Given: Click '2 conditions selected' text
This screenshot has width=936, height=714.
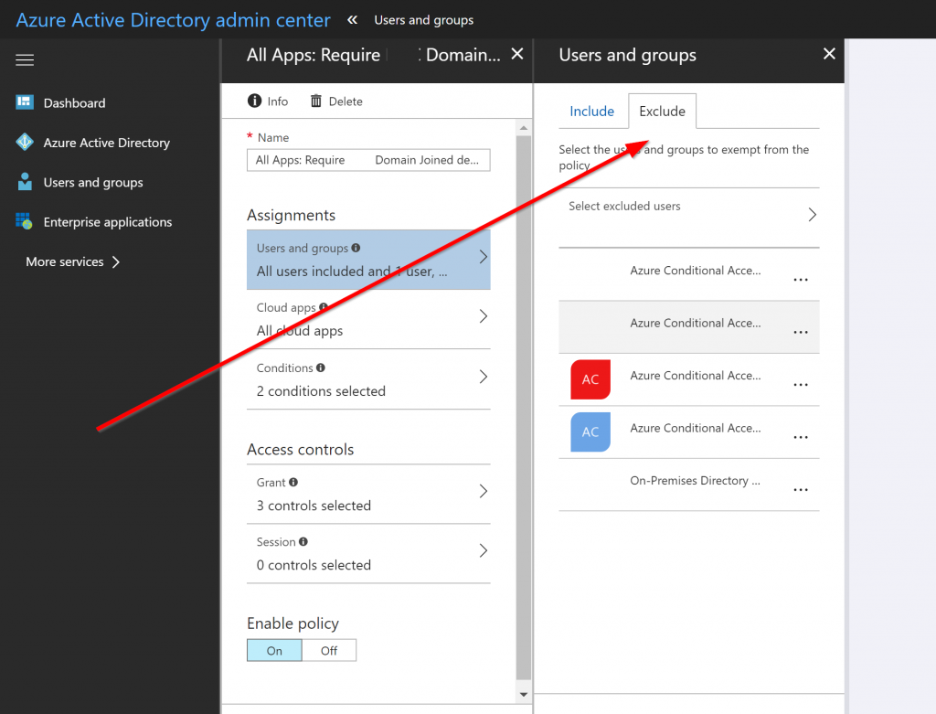Looking at the screenshot, I should (x=321, y=391).
